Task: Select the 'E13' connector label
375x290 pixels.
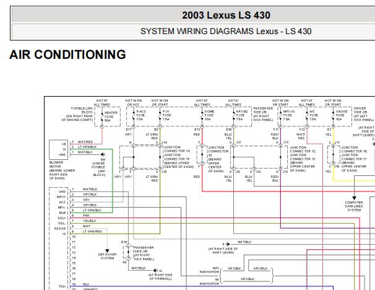Action: pyautogui.click(x=197, y=130)
